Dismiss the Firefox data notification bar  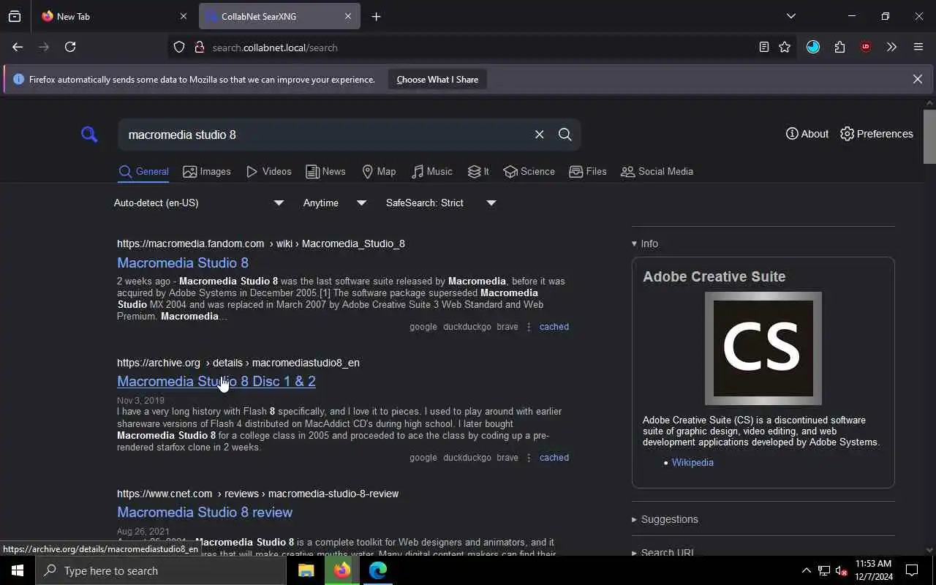click(x=917, y=79)
